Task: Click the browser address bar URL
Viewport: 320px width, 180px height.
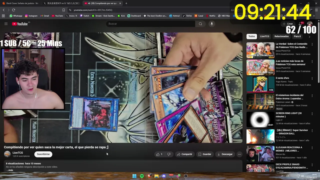Action: click(93, 10)
